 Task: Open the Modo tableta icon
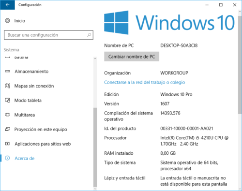pos(7,100)
